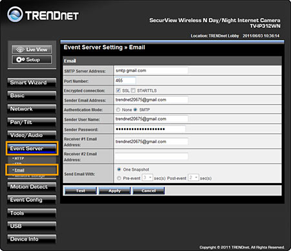
Task: Open the Device Info menu
Action: [32, 239]
